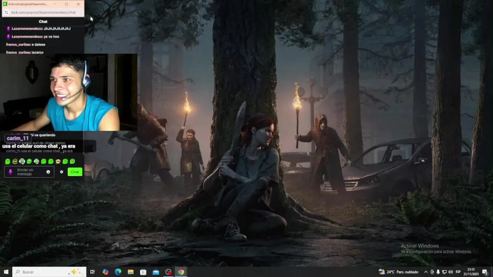Minimize the Kick chat popout window

click(x=55, y=4)
